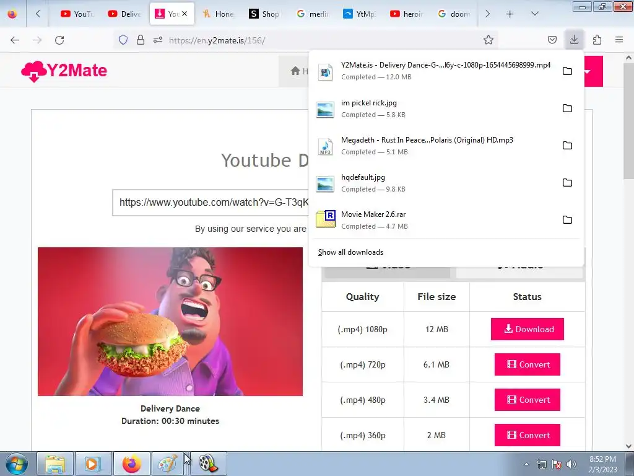
Task: Open tracking protection shield icon
Action: [123, 40]
